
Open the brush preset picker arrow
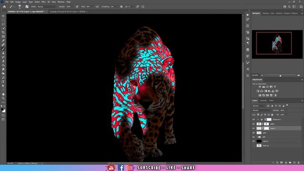point(23,7)
